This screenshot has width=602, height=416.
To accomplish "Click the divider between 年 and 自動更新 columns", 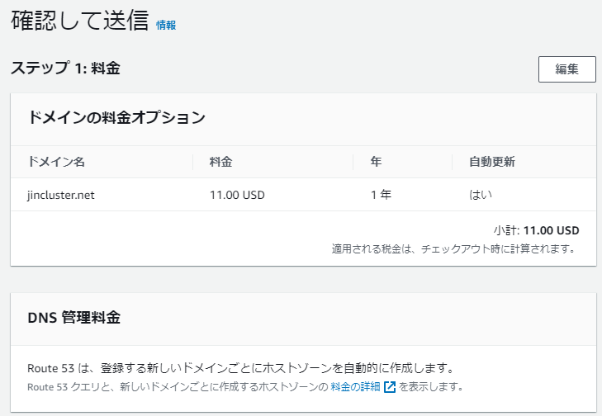I will point(453,162).
